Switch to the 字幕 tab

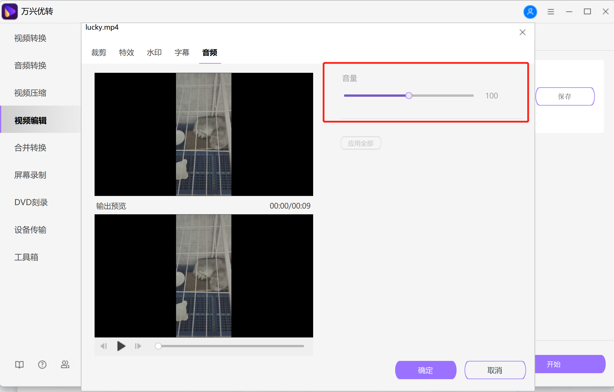(x=182, y=52)
